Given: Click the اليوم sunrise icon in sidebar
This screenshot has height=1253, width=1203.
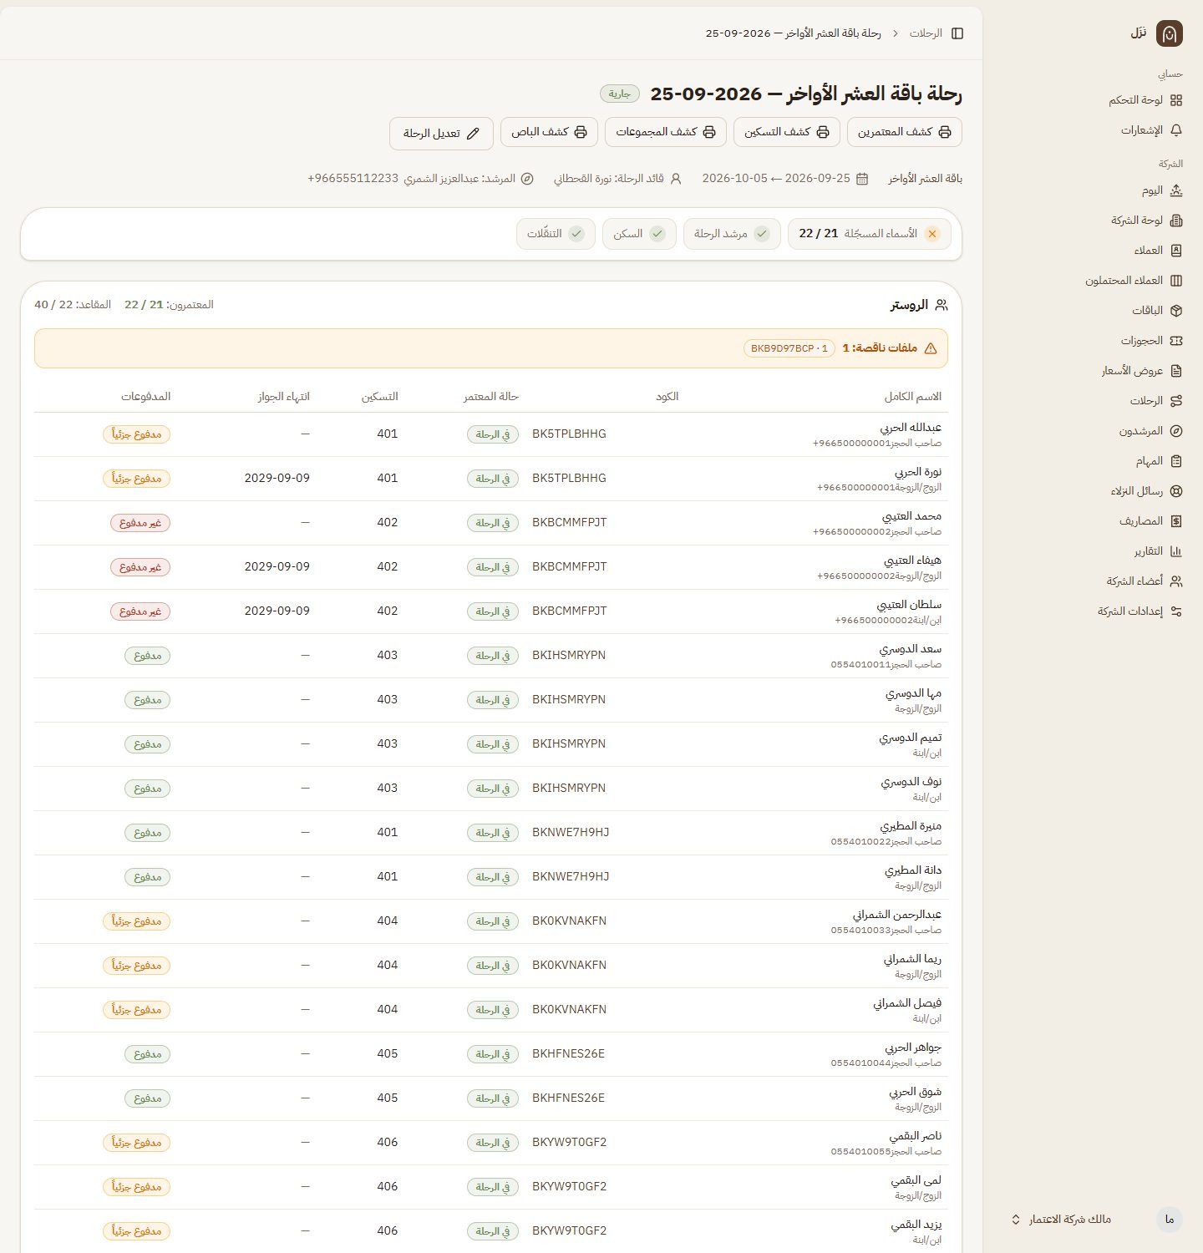Looking at the screenshot, I should (x=1176, y=190).
